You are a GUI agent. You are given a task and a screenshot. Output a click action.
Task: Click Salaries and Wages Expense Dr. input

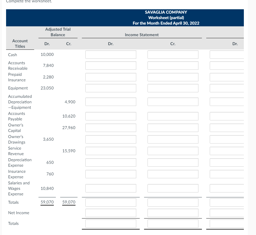point(111,188)
